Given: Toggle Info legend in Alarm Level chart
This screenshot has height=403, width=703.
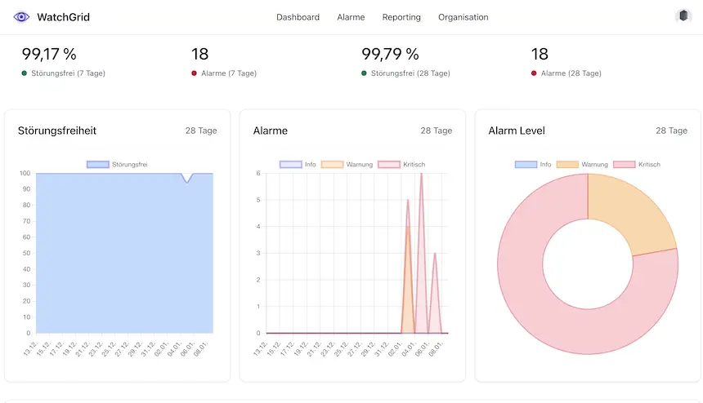Looking at the screenshot, I should [x=533, y=165].
